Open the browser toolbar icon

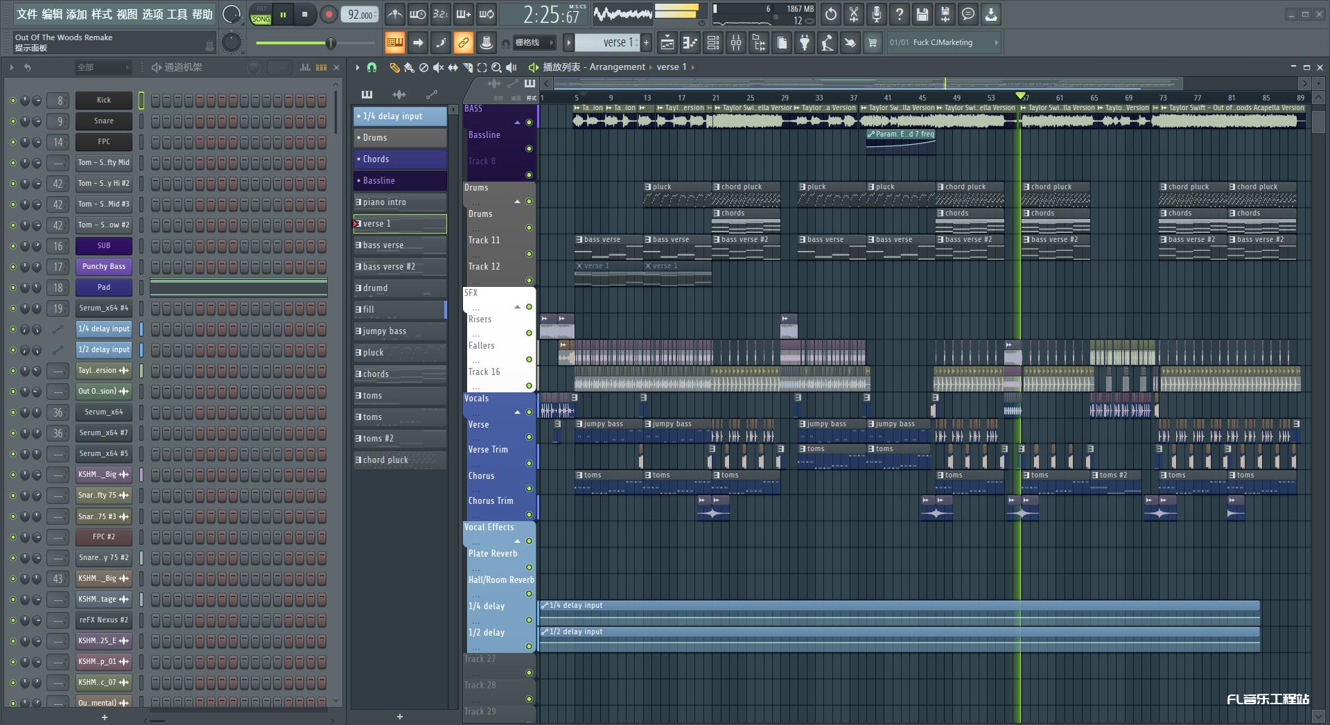[759, 43]
